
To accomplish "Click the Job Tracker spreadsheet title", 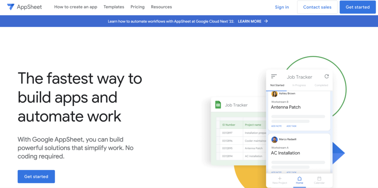I will (x=236, y=105).
